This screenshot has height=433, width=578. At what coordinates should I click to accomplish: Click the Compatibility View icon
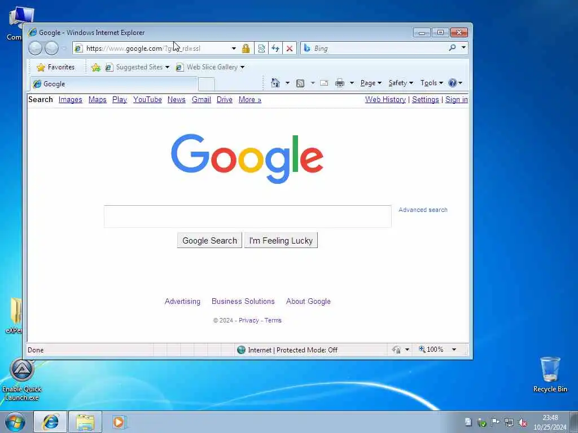pyautogui.click(x=261, y=48)
